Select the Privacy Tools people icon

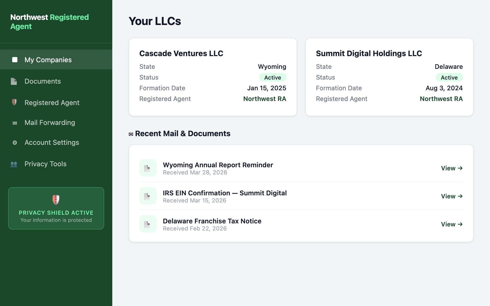[x=15, y=164]
